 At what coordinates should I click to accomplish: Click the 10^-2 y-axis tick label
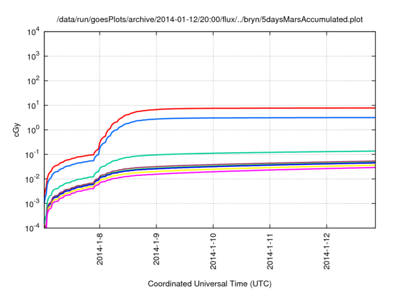click(x=32, y=179)
